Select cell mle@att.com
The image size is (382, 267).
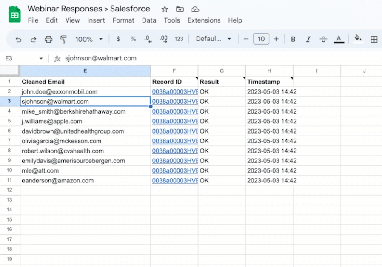(85, 170)
